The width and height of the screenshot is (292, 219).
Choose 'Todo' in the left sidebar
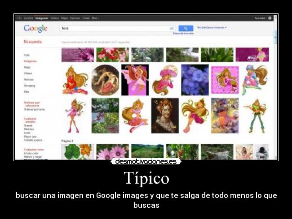point(27,55)
